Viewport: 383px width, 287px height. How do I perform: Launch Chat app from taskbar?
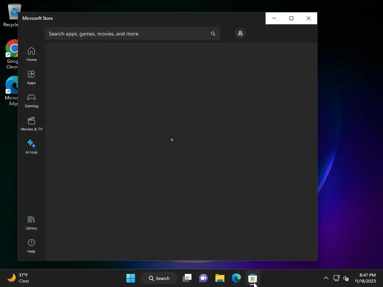coord(203,278)
